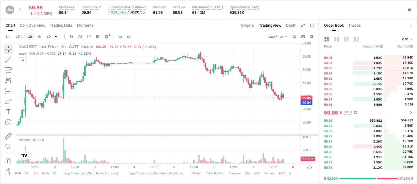Select the Fibonacci retracement tool
This screenshot has width=417, height=184.
(8, 70)
